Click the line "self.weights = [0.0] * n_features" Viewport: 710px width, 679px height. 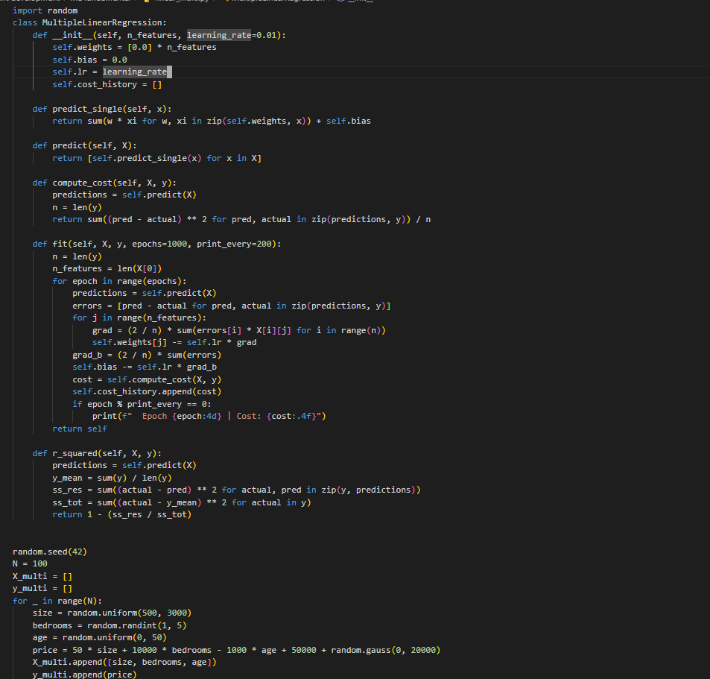pyautogui.click(x=135, y=47)
